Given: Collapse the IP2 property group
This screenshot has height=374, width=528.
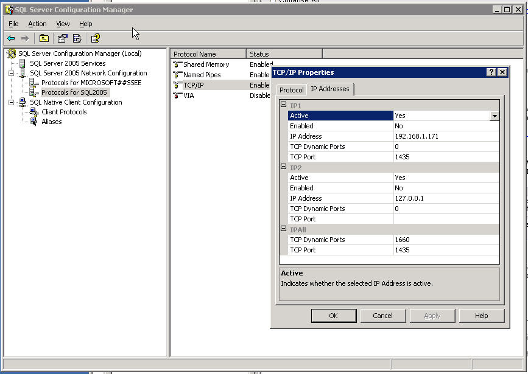Looking at the screenshot, I should pyautogui.click(x=284, y=167).
